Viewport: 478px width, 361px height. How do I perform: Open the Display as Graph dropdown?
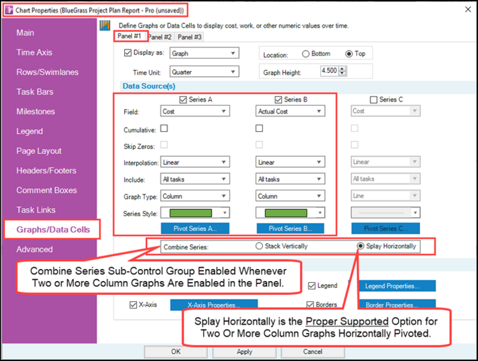pyautogui.click(x=204, y=54)
